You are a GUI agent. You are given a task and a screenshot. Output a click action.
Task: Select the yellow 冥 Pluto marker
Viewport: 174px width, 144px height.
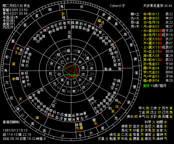pyautogui.click(x=13, y=64)
